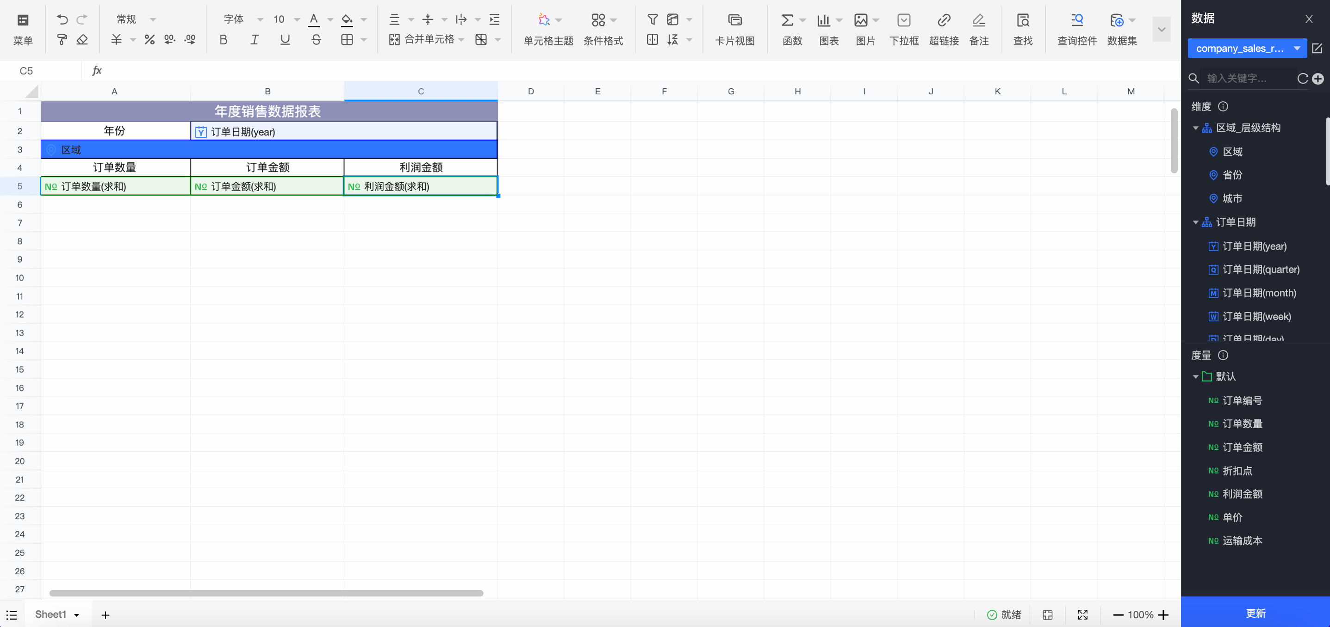This screenshot has height=627, width=1330.
Task: Click the eraser clear-format icon
Action: pos(82,40)
